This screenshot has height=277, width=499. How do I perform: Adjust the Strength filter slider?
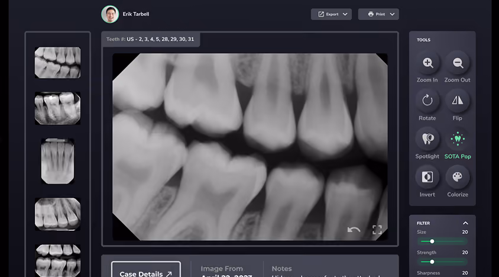(x=442, y=262)
